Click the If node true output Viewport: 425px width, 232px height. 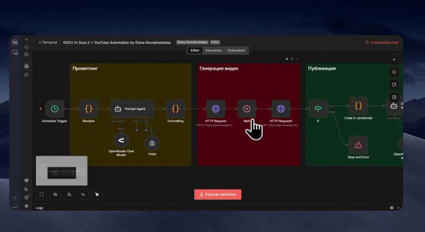point(327,105)
